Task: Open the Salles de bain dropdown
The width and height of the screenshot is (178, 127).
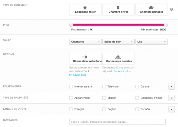Action: (x=118, y=42)
